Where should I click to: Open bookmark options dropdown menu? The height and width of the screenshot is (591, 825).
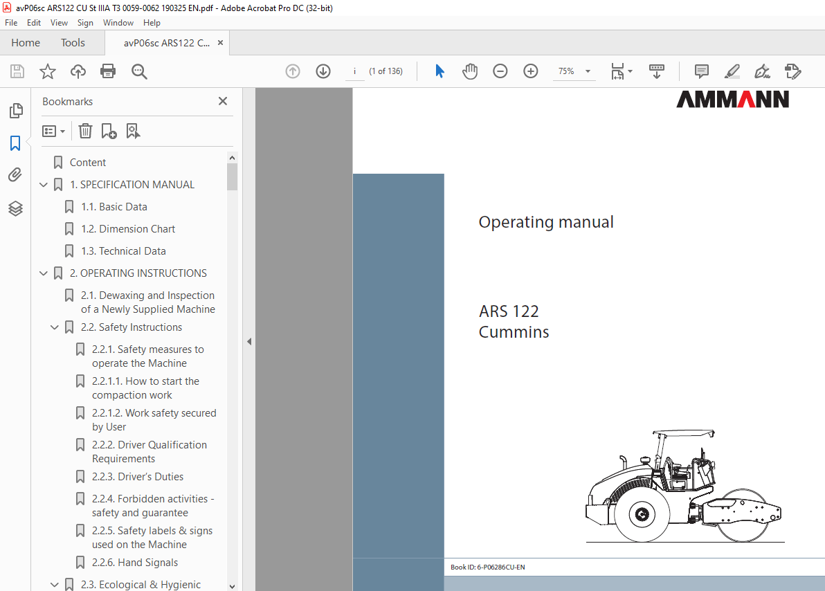click(x=54, y=131)
